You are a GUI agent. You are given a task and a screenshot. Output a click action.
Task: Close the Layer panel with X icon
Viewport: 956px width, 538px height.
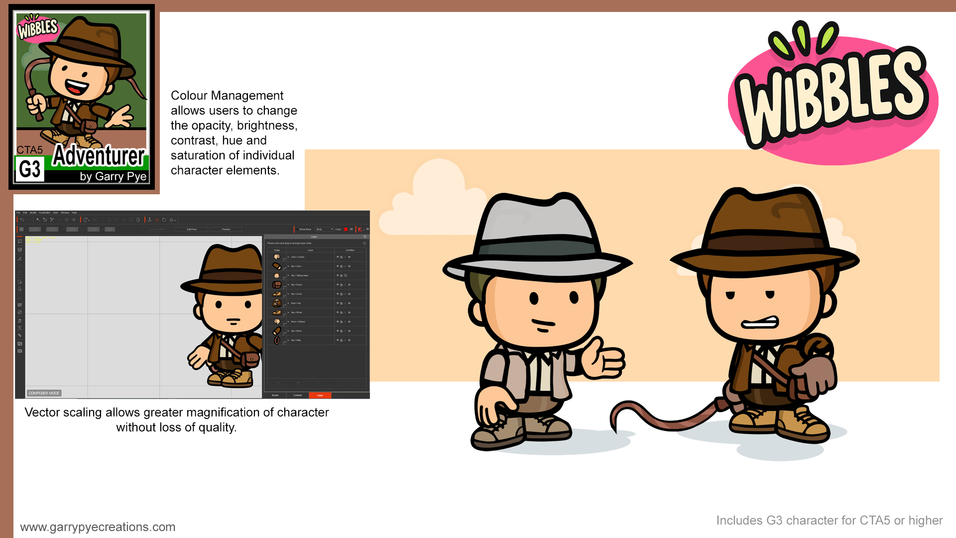(365, 237)
